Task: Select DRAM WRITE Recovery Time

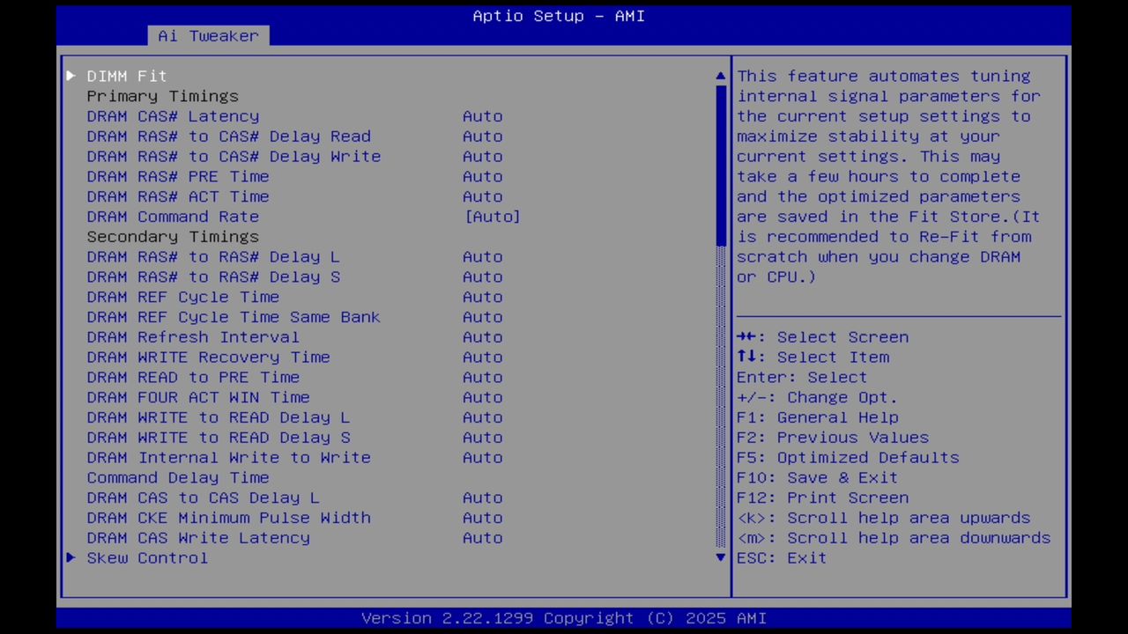Action: pyautogui.click(x=264, y=357)
